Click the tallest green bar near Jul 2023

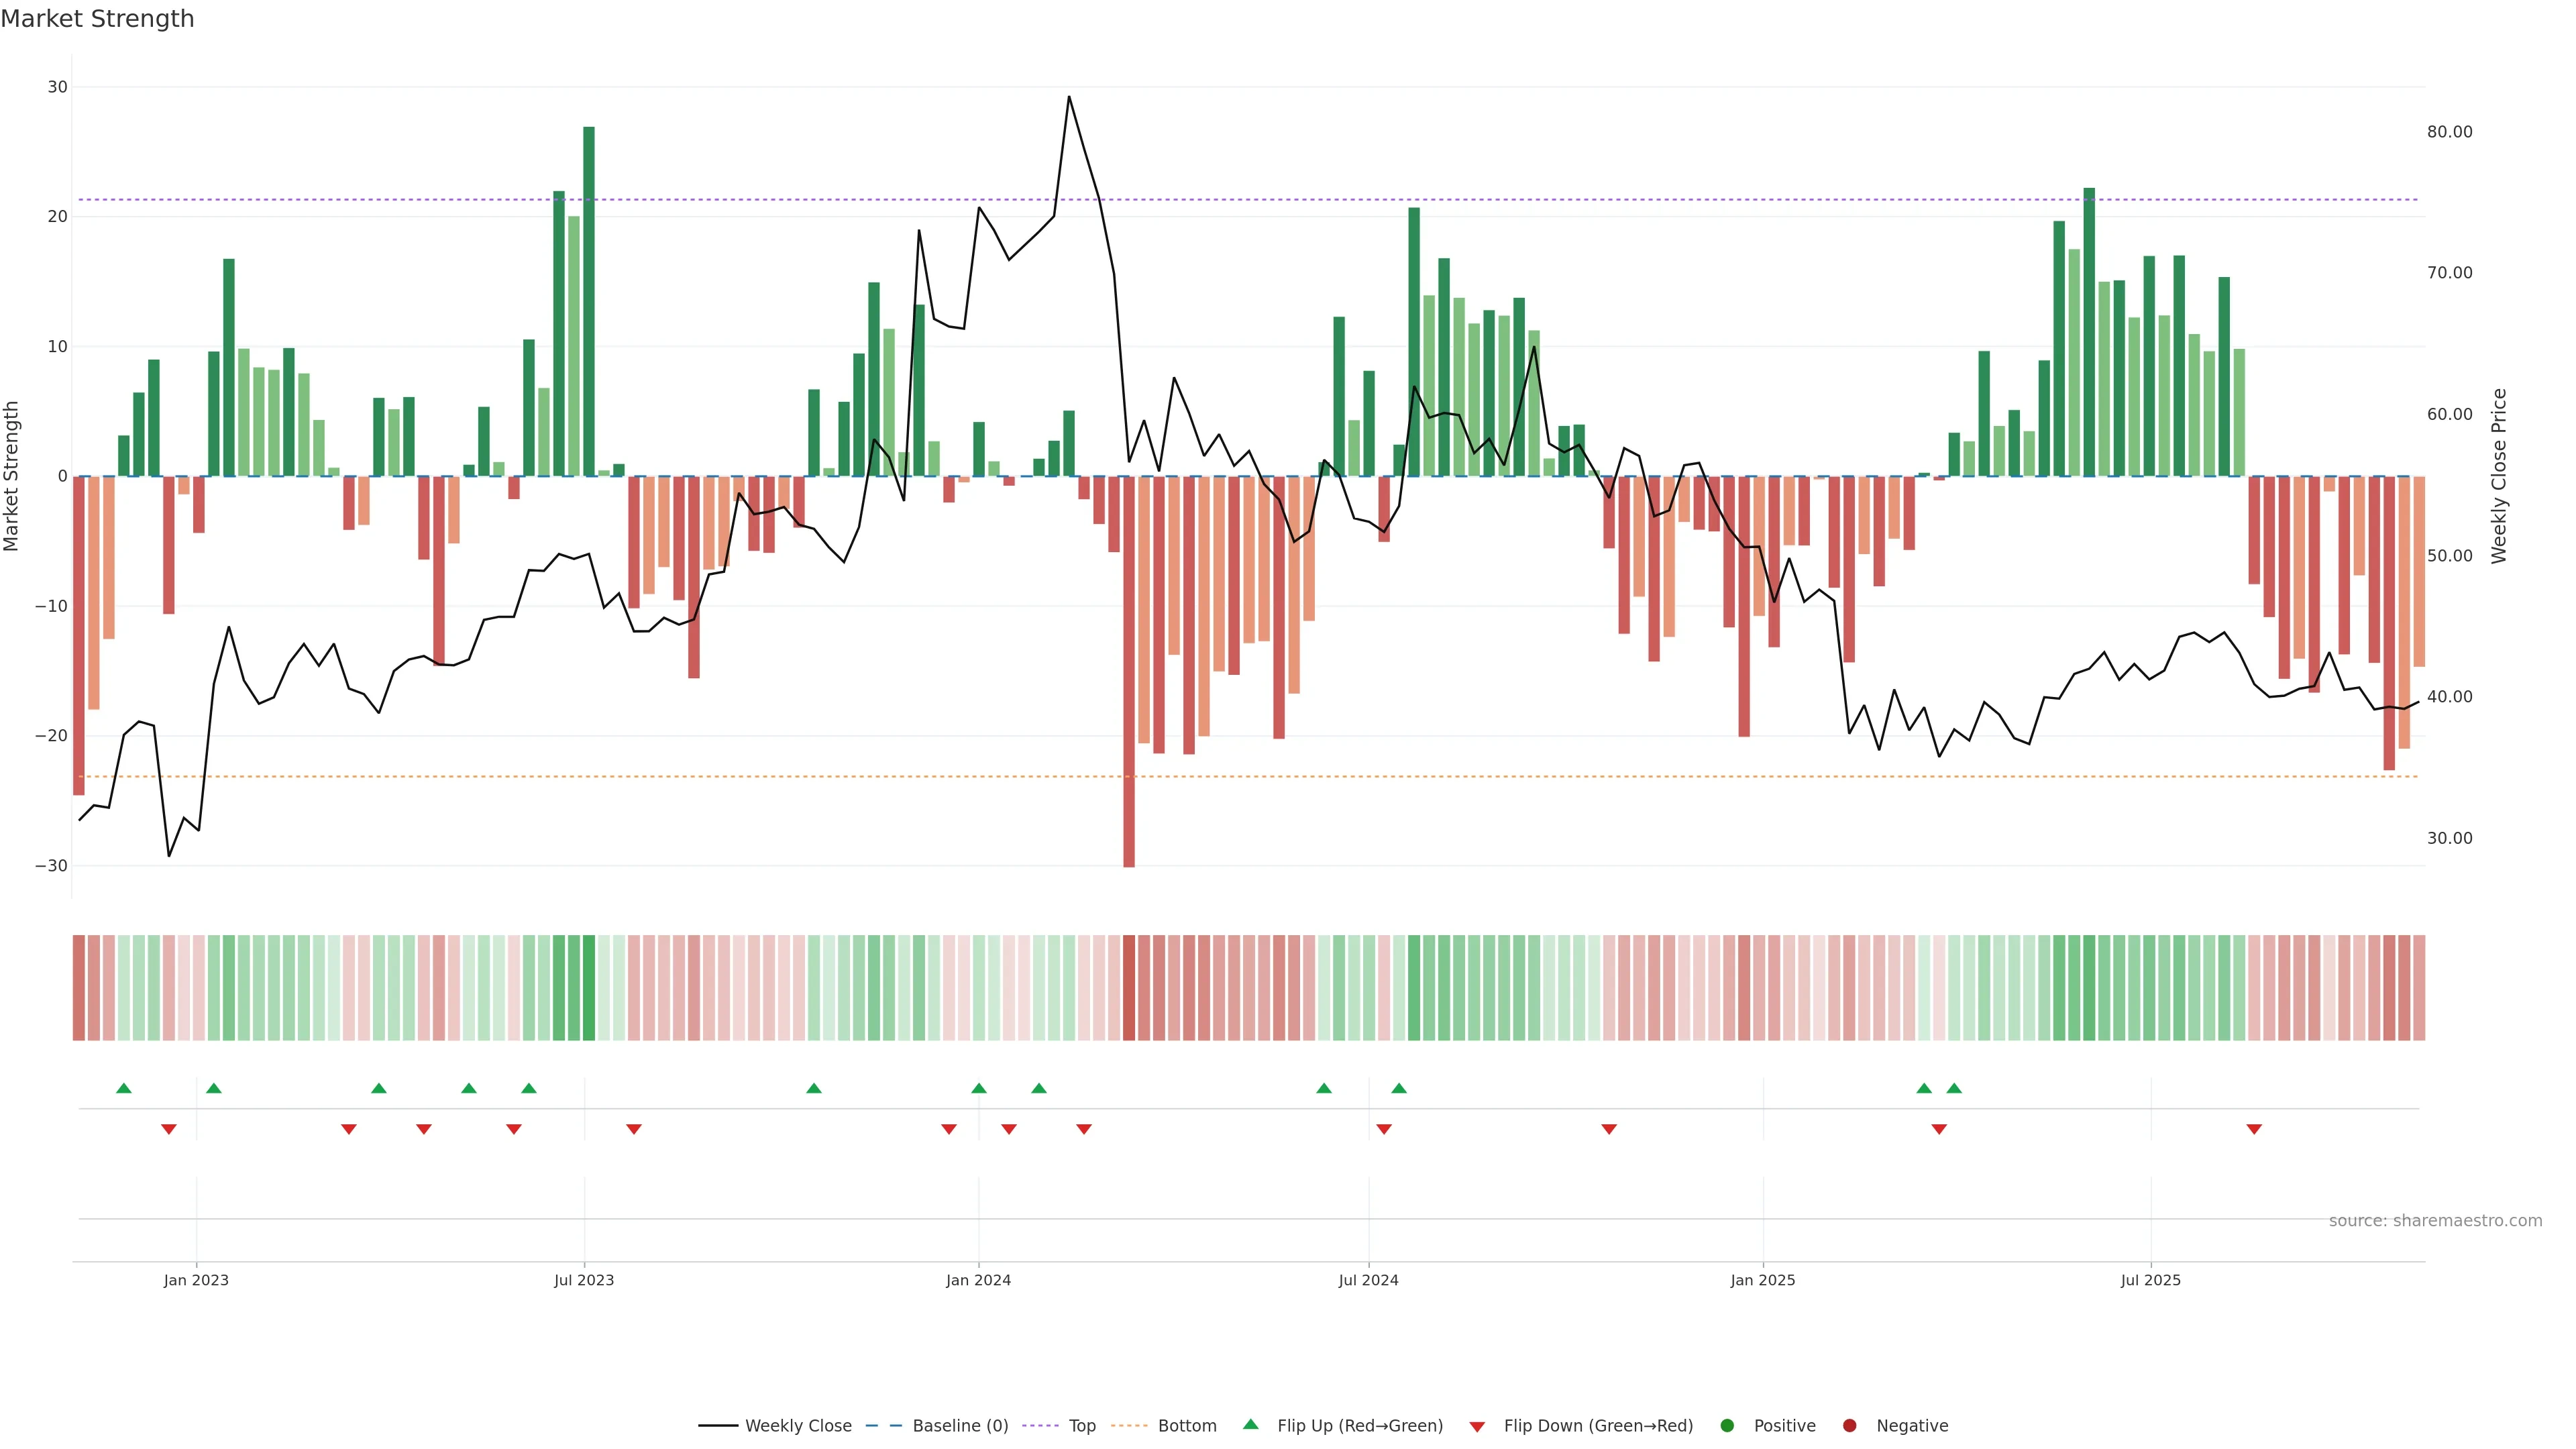(589, 300)
